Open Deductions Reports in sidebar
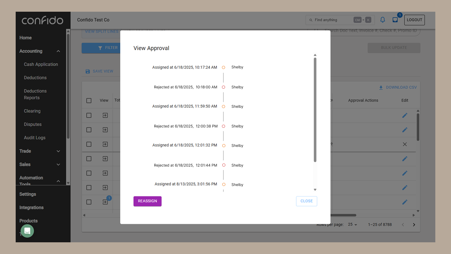Viewport: 451px width, 254px height. (x=35, y=94)
